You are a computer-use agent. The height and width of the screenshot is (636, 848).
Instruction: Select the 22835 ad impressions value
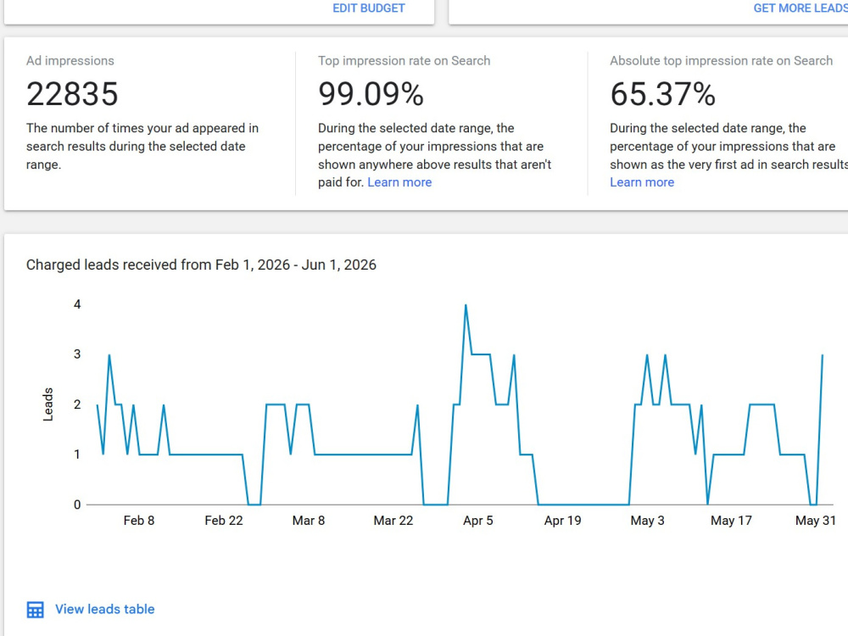(72, 94)
